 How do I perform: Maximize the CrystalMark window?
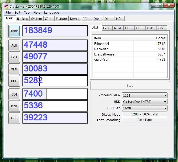coord(160,5)
